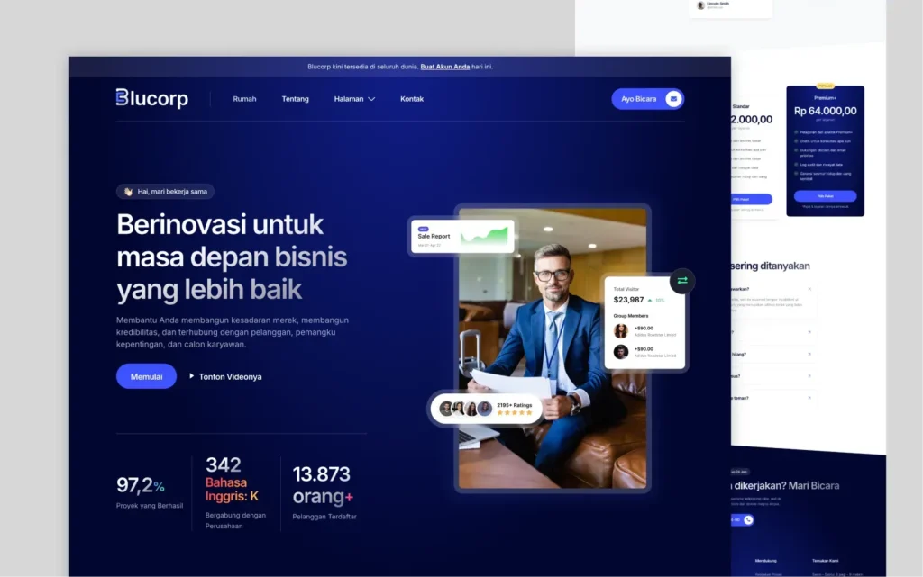Screen dimensions: 923x577
Task: Click the Blucorp logo
Action: point(151,98)
